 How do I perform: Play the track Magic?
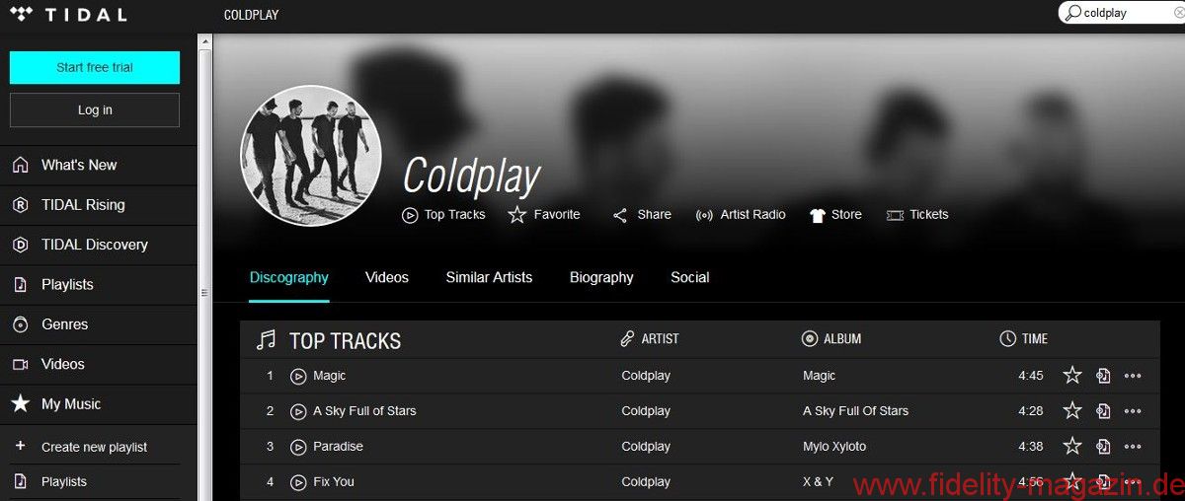pos(298,376)
